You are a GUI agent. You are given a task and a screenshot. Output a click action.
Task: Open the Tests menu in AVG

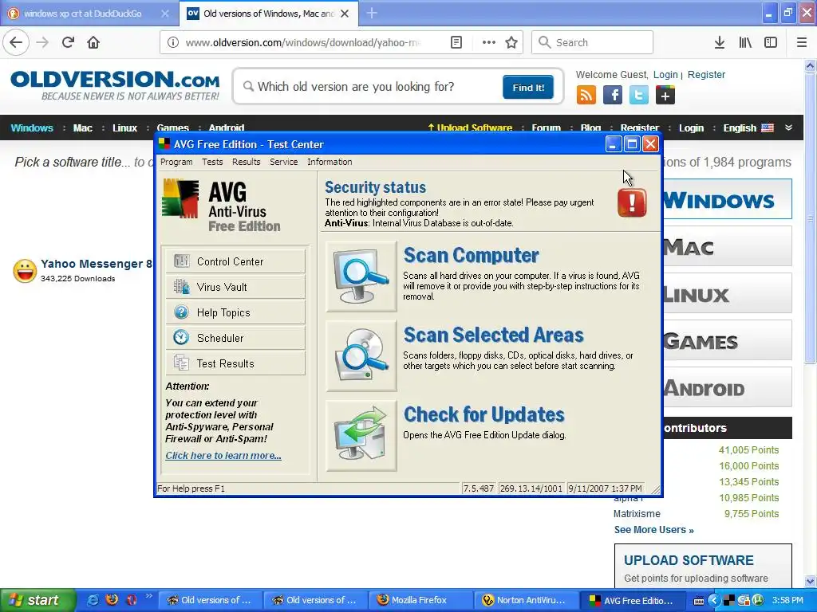click(212, 162)
